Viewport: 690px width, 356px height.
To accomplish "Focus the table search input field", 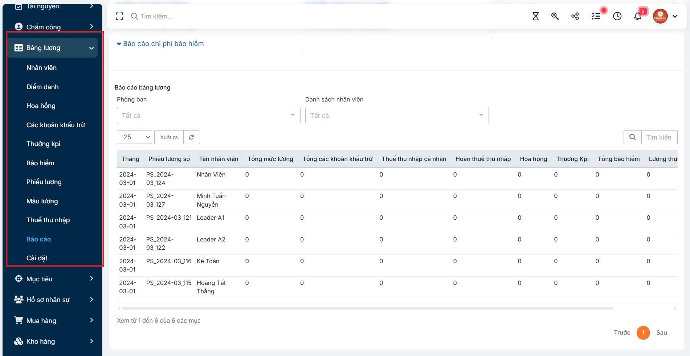I will tap(659, 137).
